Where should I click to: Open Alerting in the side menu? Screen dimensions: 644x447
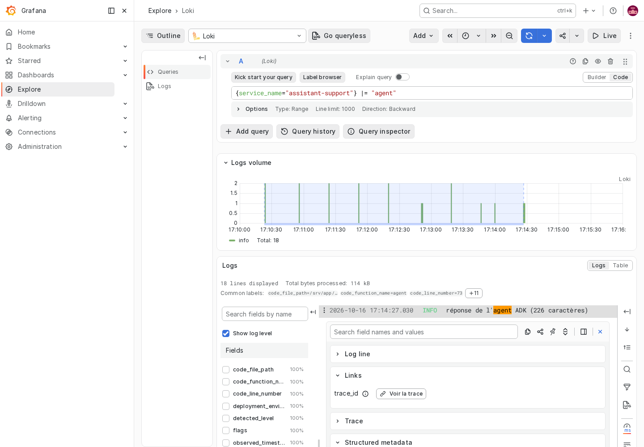point(30,118)
